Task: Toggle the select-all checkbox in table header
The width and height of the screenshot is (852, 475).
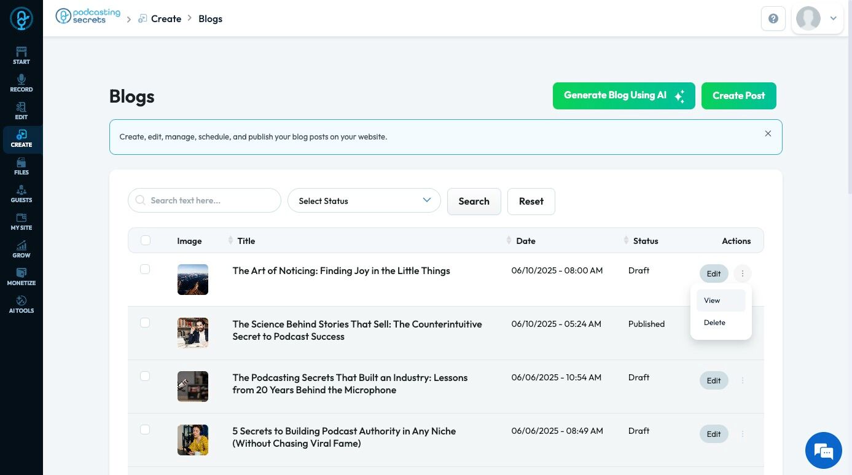Action: 146,240
